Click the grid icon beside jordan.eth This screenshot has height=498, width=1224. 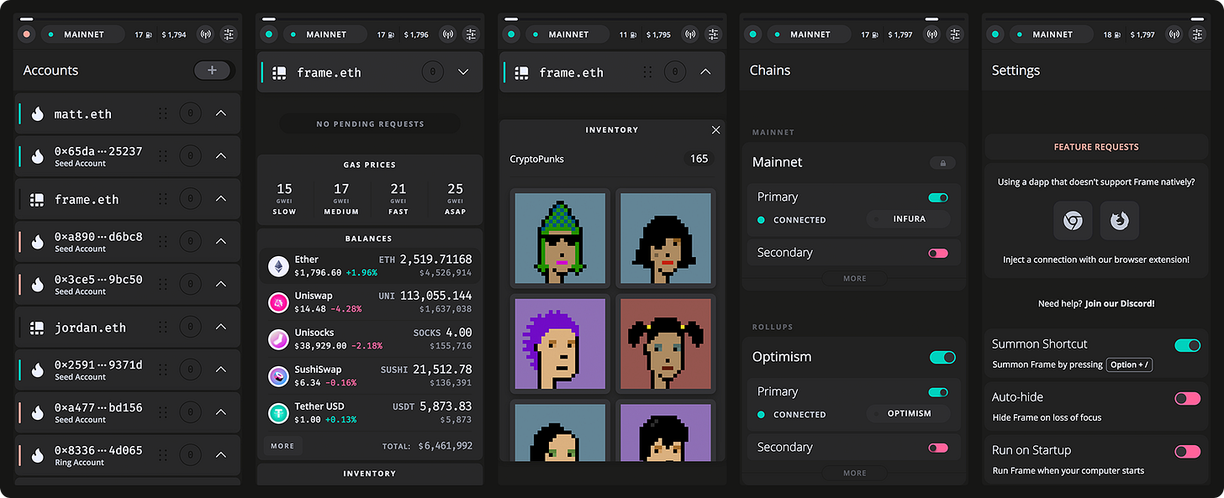[37, 327]
